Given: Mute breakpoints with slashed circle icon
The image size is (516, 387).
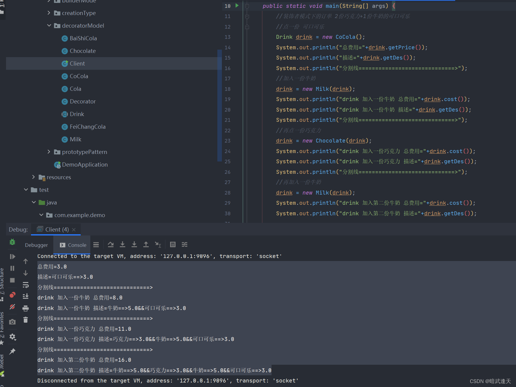Looking at the screenshot, I should [x=12, y=307].
